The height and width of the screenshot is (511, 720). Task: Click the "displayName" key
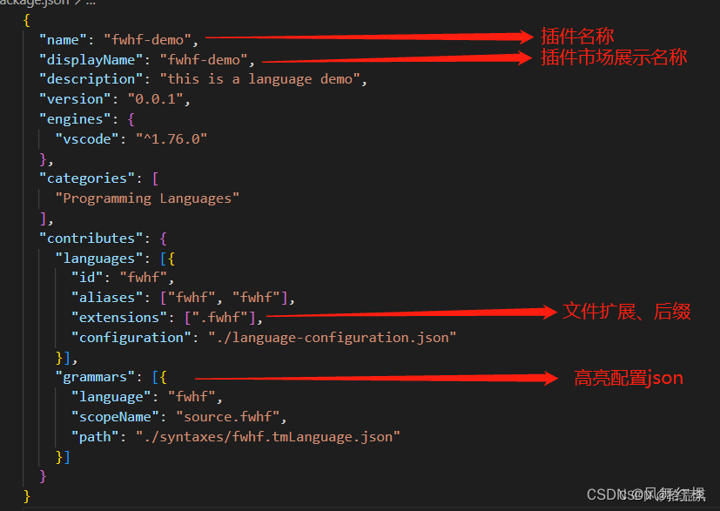(91, 60)
